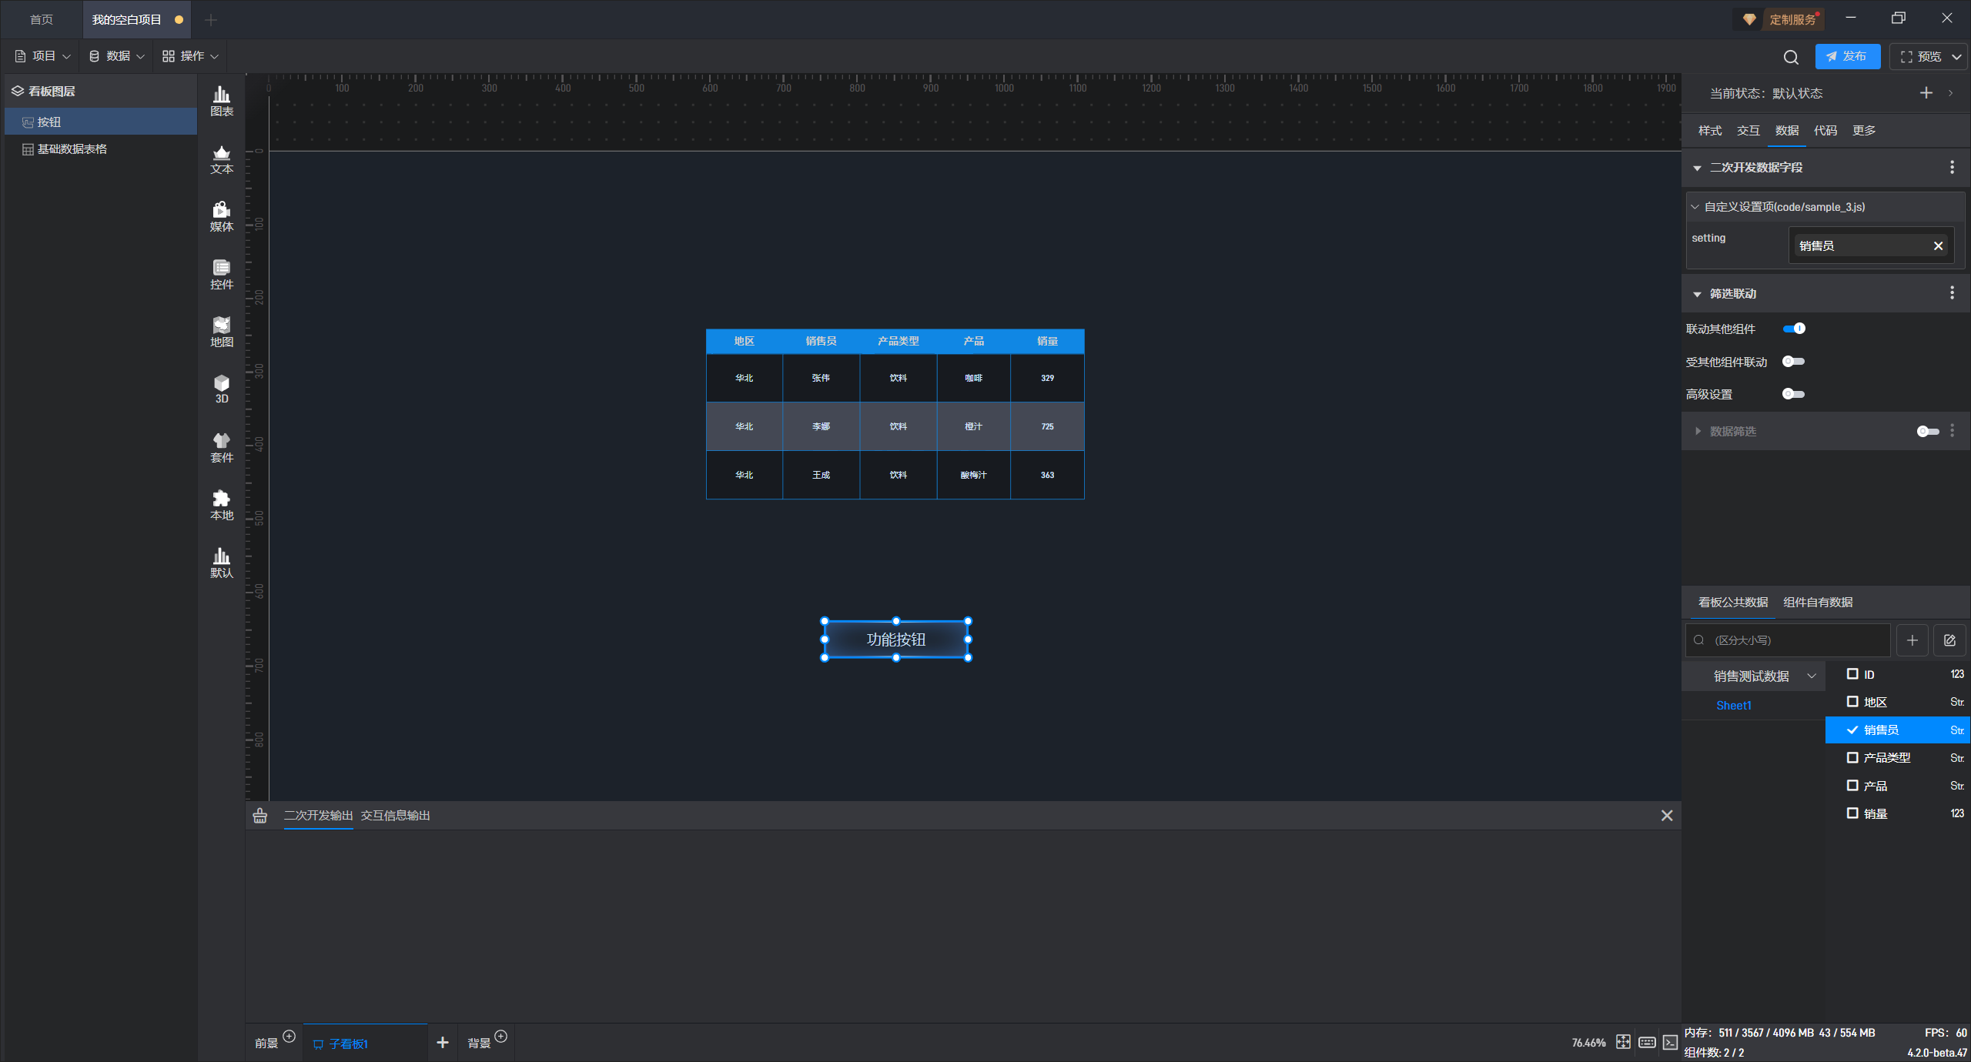The image size is (1971, 1062).
Task: Click the field search input box
Action: pyautogui.click(x=1794, y=640)
